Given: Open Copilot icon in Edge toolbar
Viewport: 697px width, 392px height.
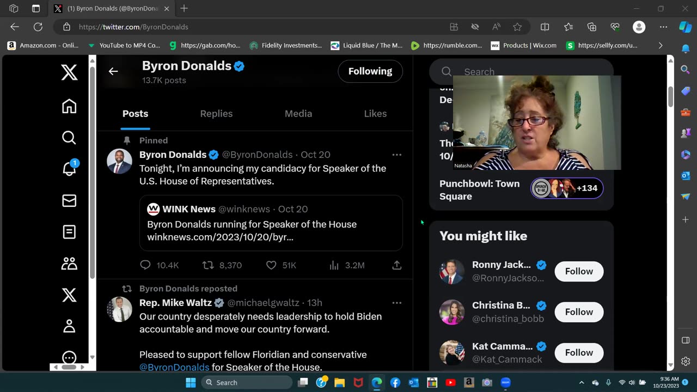Looking at the screenshot, I should (685, 27).
